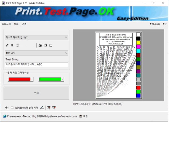
Task: Maximize the Print.Test.Page window
Action: tap(154, 3)
